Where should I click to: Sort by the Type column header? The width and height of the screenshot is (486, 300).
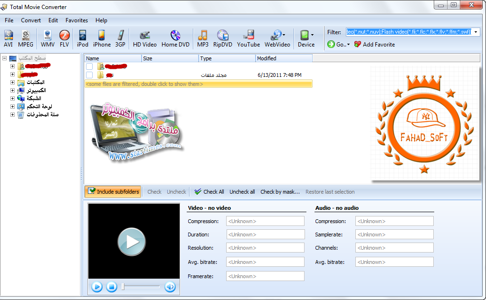pyautogui.click(x=227, y=58)
